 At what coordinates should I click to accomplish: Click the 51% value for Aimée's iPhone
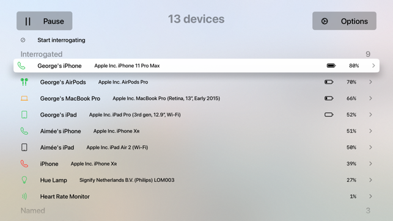[351, 131]
